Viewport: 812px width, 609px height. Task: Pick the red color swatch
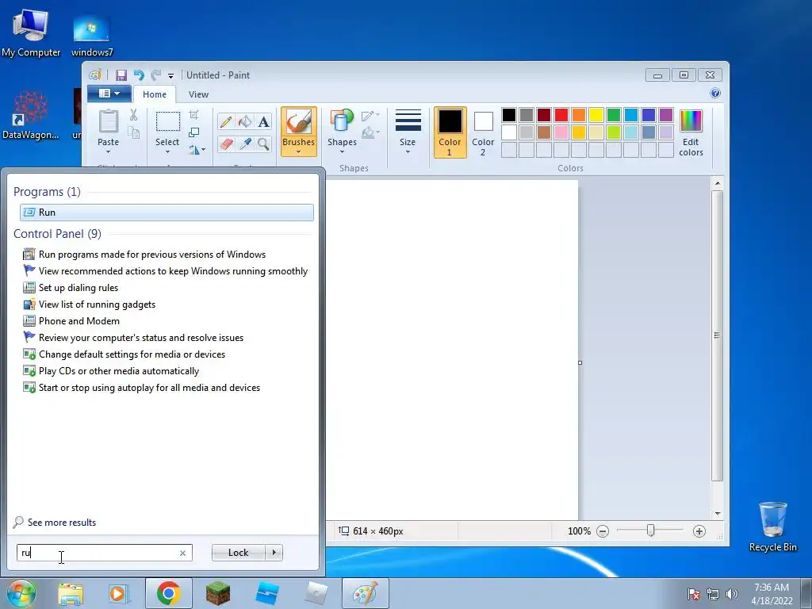(561, 115)
